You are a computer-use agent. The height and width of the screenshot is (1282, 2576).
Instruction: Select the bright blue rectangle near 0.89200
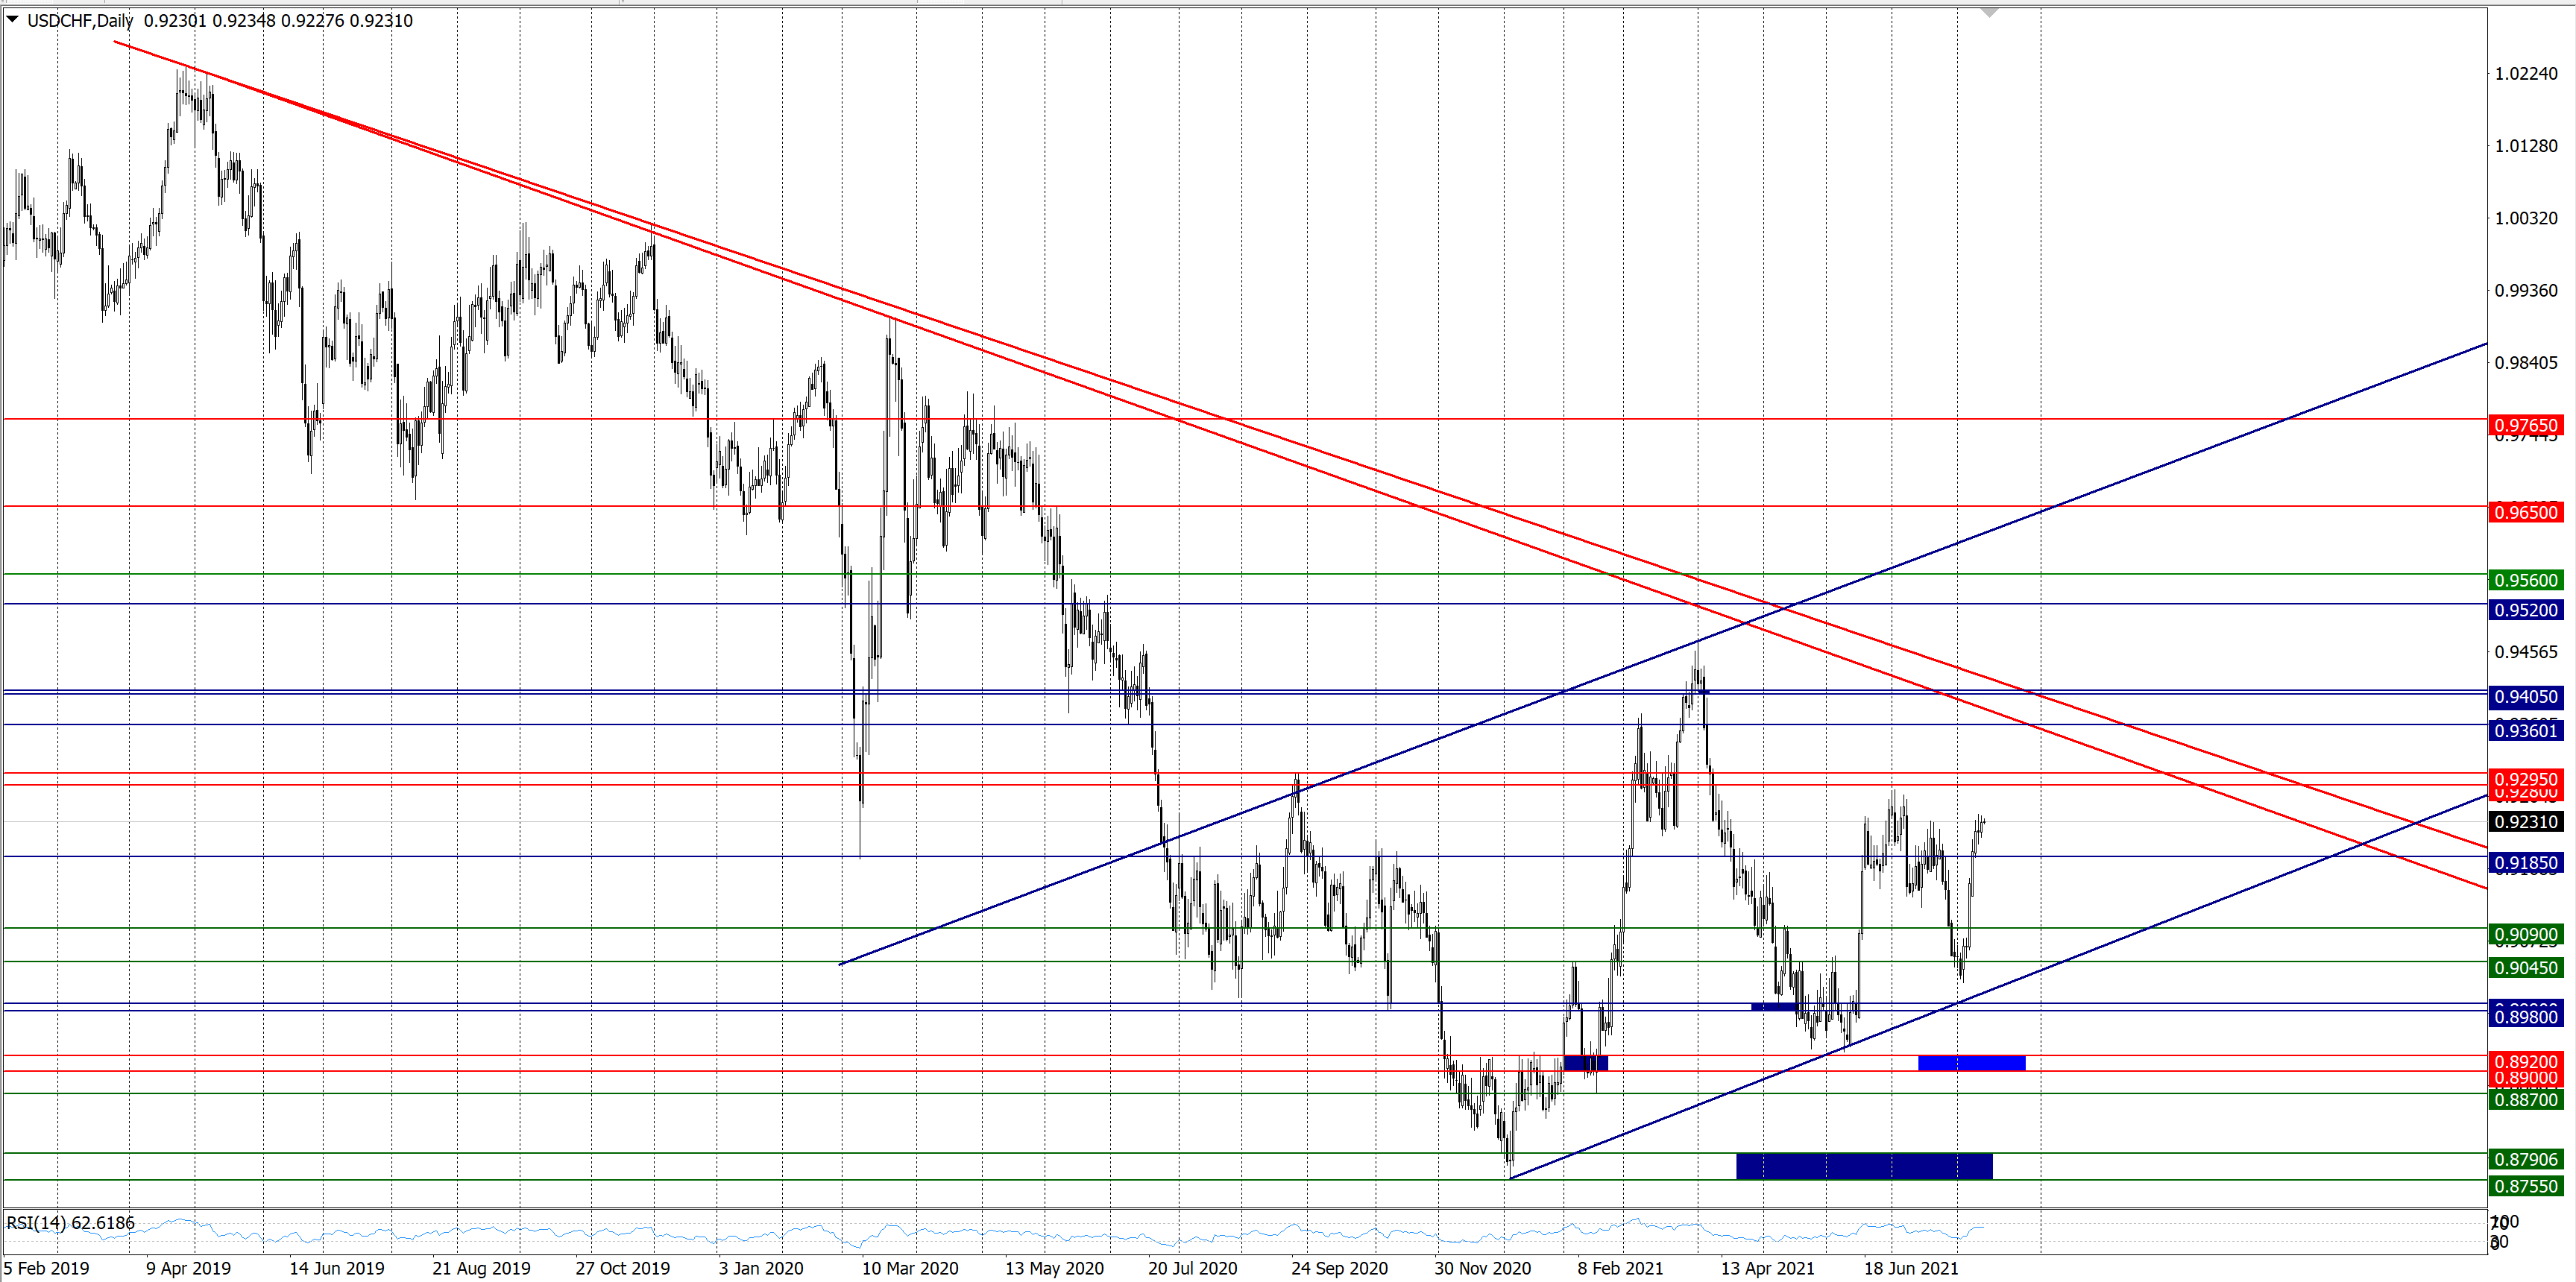[1971, 1063]
